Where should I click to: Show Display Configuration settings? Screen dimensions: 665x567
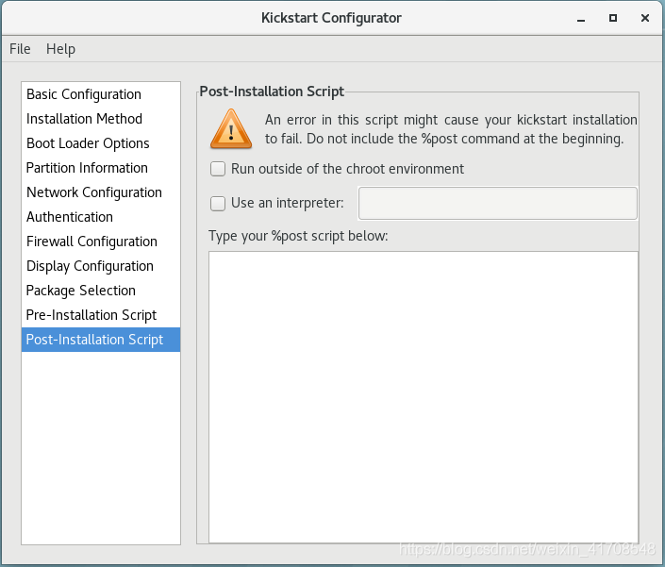[x=101, y=266]
